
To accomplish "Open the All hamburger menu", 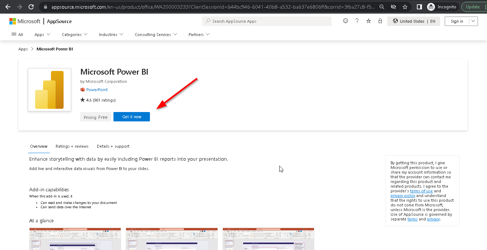I will click(x=17, y=35).
